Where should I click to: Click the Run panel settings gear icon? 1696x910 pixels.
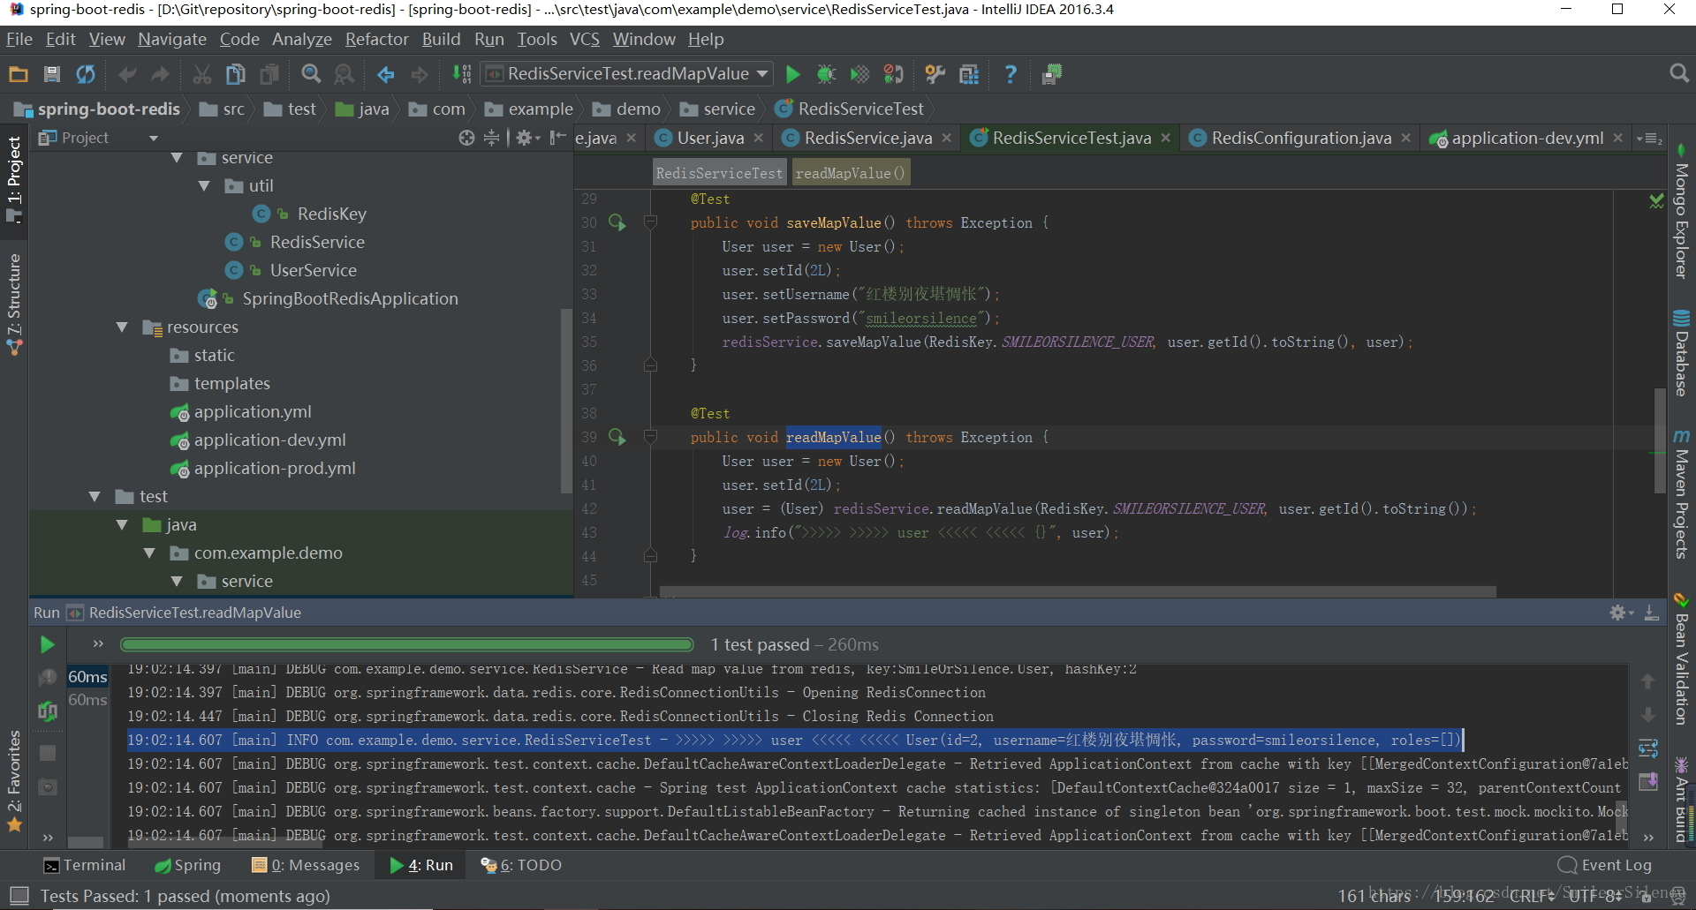pos(1619,613)
